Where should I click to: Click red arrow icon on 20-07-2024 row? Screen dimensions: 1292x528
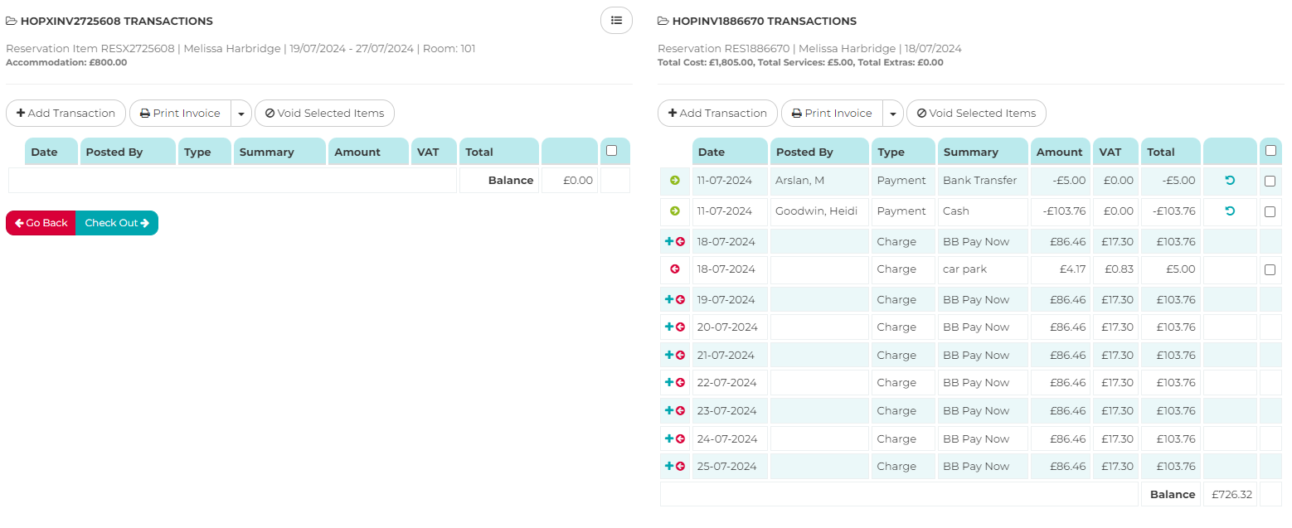pos(681,327)
